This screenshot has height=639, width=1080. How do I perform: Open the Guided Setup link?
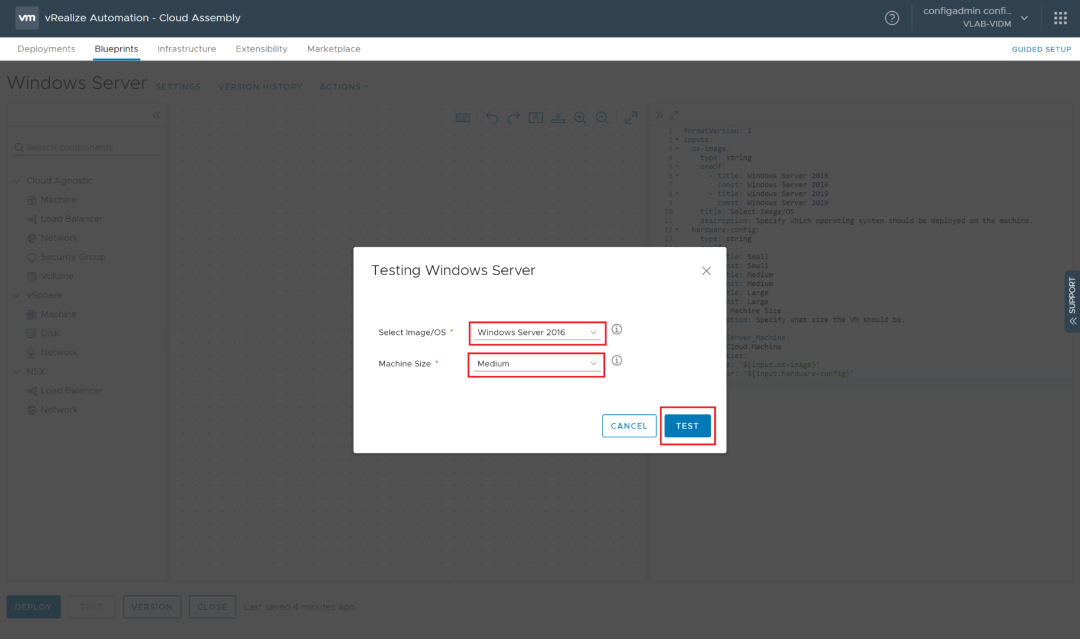click(1041, 49)
